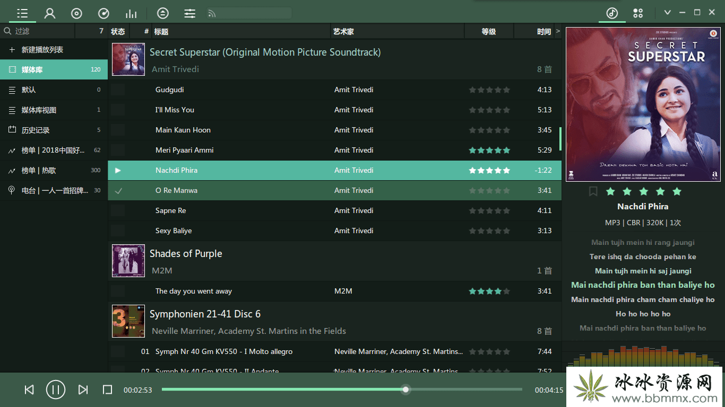Toggle status box for The day you went away
This screenshot has width=725, height=407.
click(118, 291)
